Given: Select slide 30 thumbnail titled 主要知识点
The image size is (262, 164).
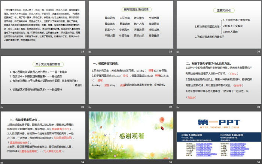Looking at the screenshot, I should click(219, 25).
